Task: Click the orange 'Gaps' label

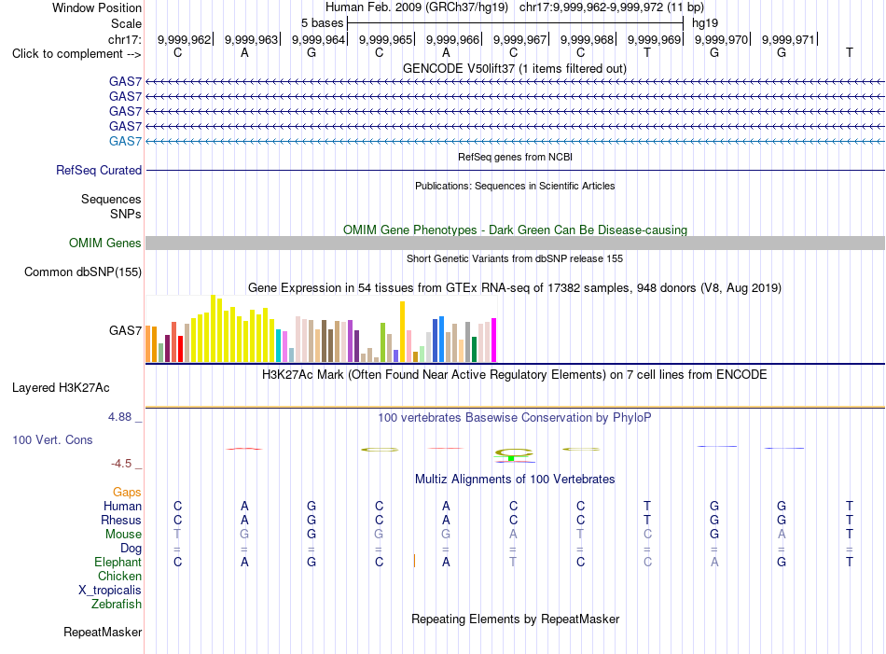Action: (x=127, y=493)
